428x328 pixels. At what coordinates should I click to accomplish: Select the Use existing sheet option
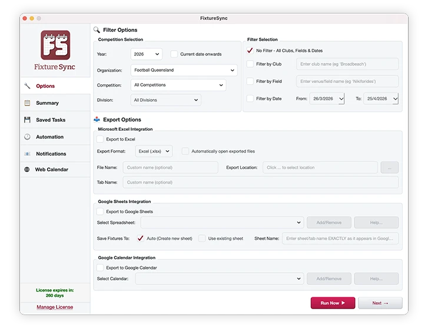[202, 238]
